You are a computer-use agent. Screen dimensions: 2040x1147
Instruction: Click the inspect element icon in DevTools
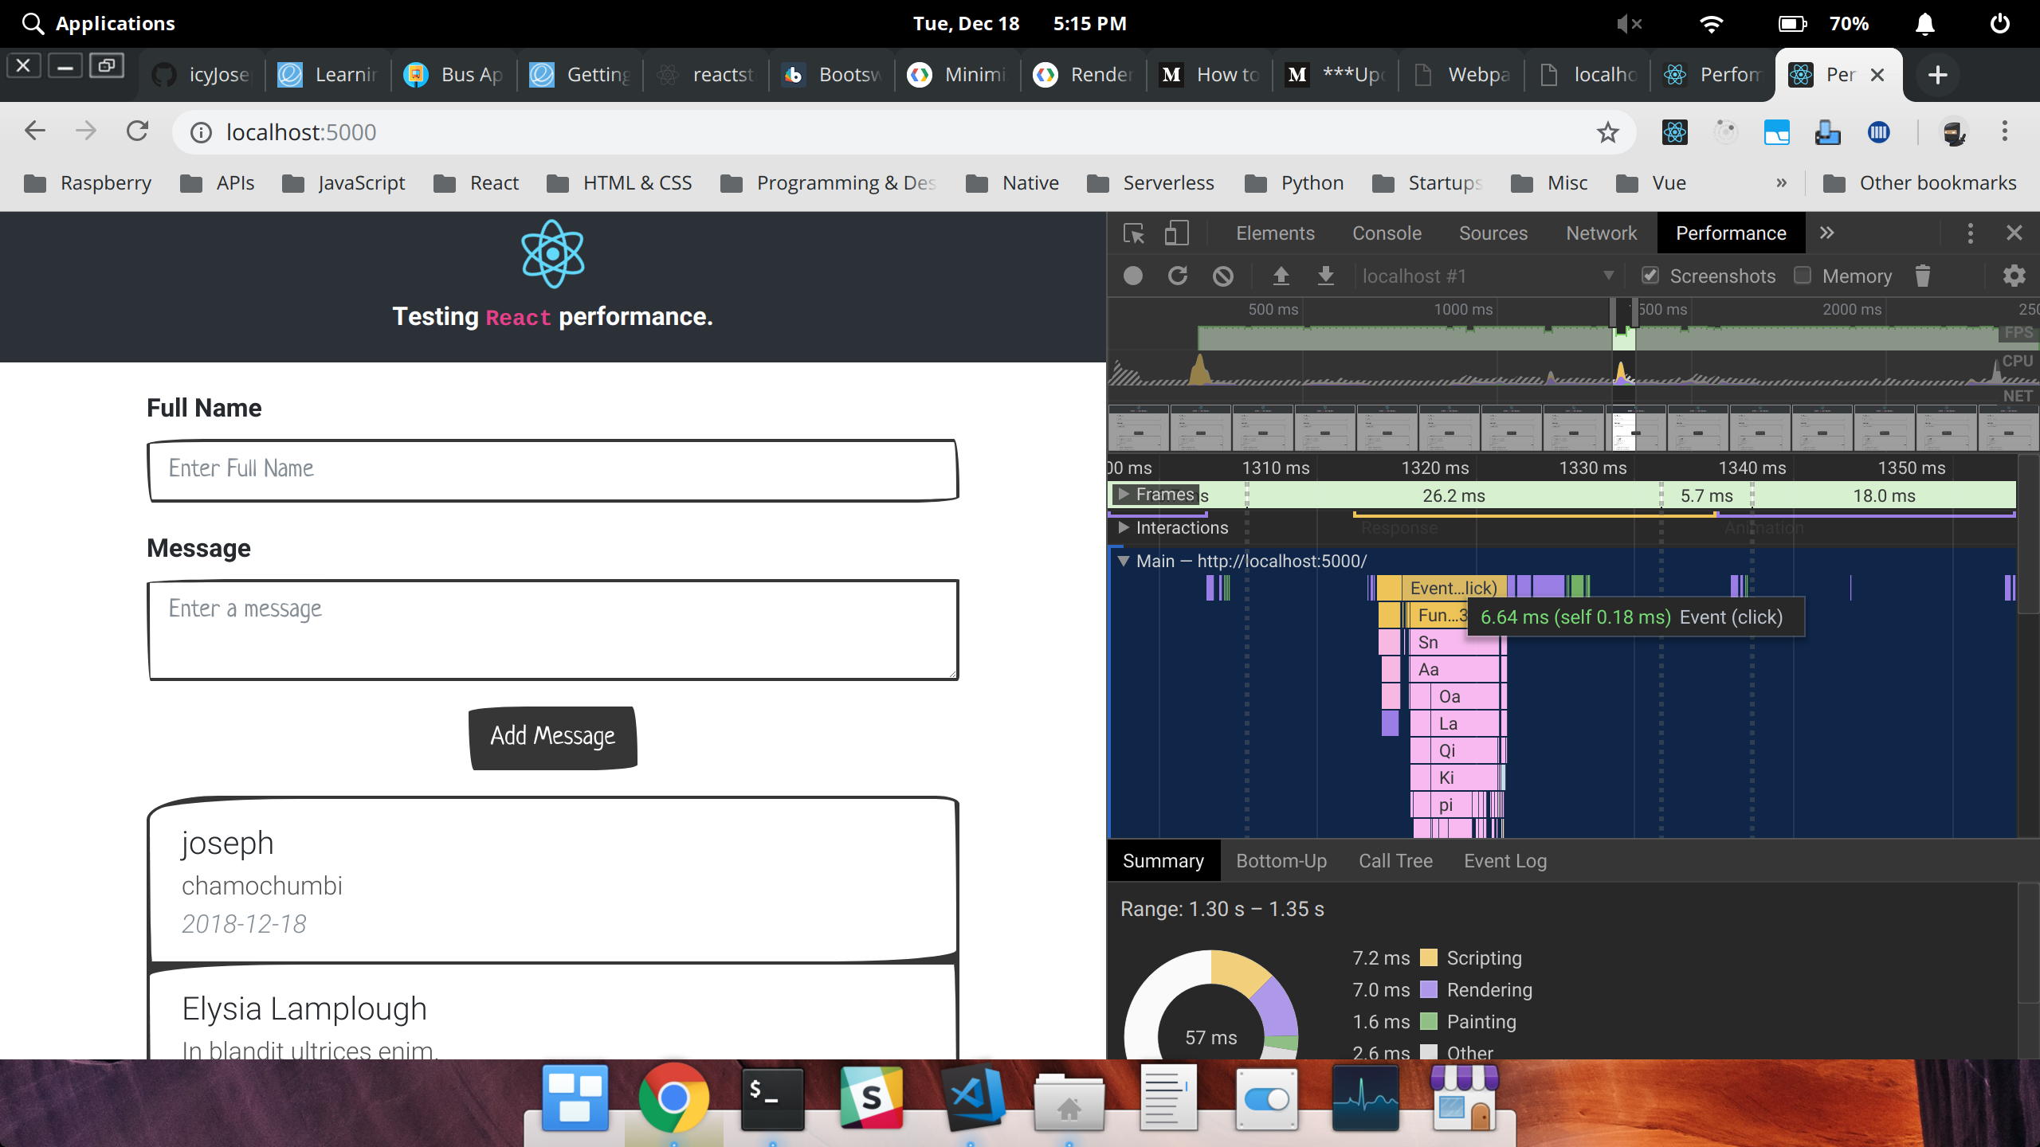click(1133, 233)
